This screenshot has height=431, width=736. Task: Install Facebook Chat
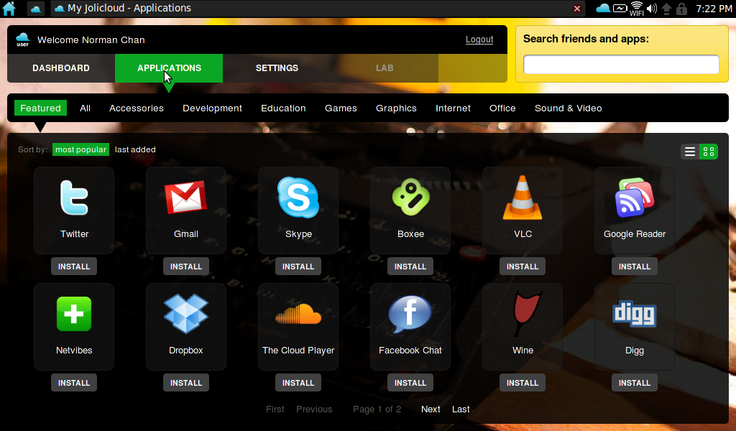410,383
